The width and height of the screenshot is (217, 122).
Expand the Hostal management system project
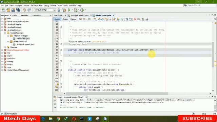tap(2, 21)
